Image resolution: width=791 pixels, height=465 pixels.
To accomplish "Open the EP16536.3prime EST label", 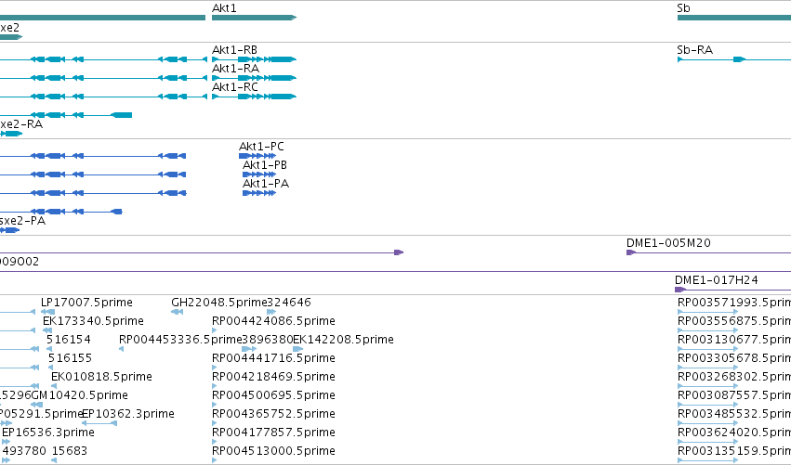I will point(48,433).
